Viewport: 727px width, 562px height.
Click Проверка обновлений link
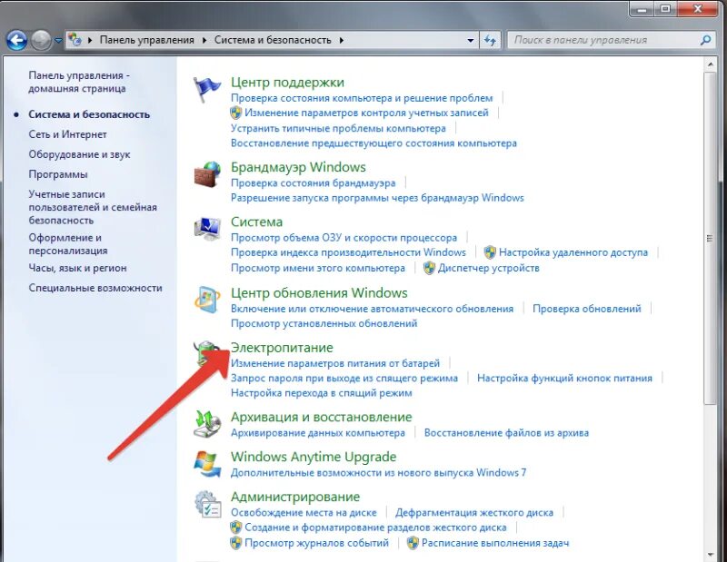click(586, 309)
